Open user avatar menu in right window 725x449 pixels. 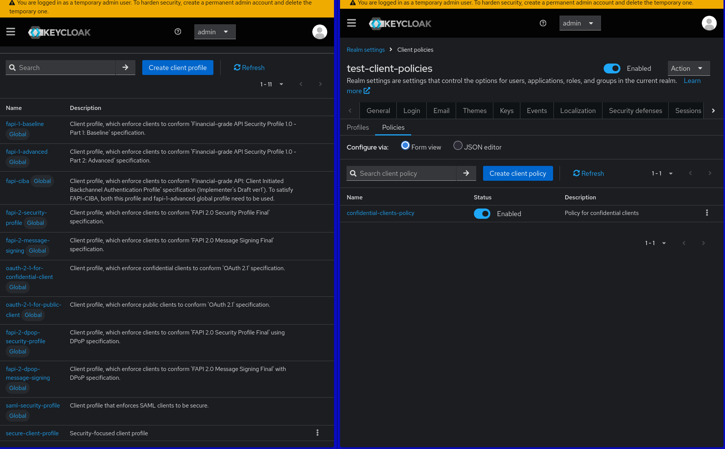(x=709, y=23)
